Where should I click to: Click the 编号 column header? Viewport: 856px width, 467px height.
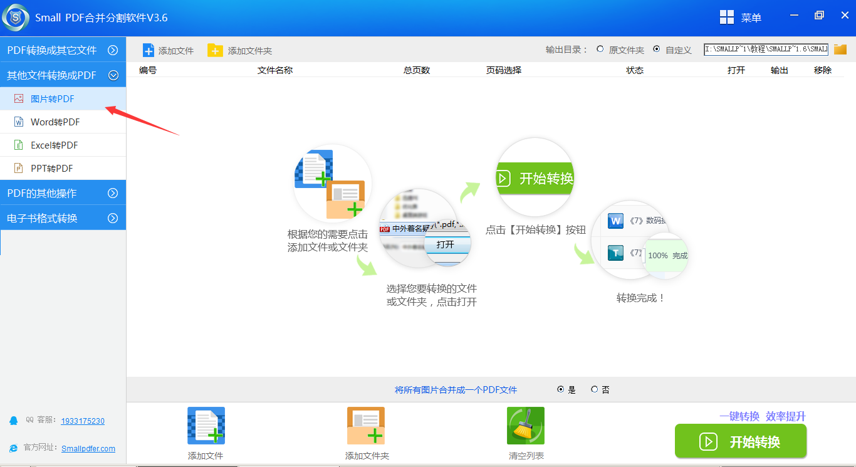(148, 70)
